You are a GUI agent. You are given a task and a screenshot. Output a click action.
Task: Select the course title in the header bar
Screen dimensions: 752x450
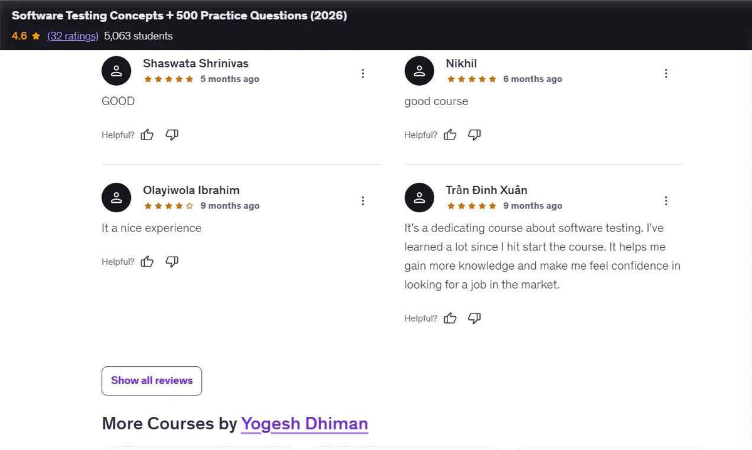[177, 15]
